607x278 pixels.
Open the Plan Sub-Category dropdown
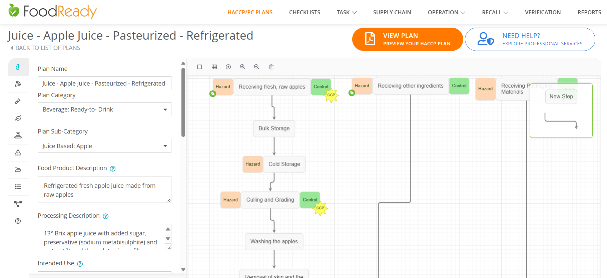(104, 146)
